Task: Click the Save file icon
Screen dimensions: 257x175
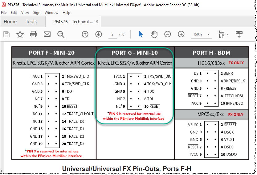Action: click(x=6, y=34)
